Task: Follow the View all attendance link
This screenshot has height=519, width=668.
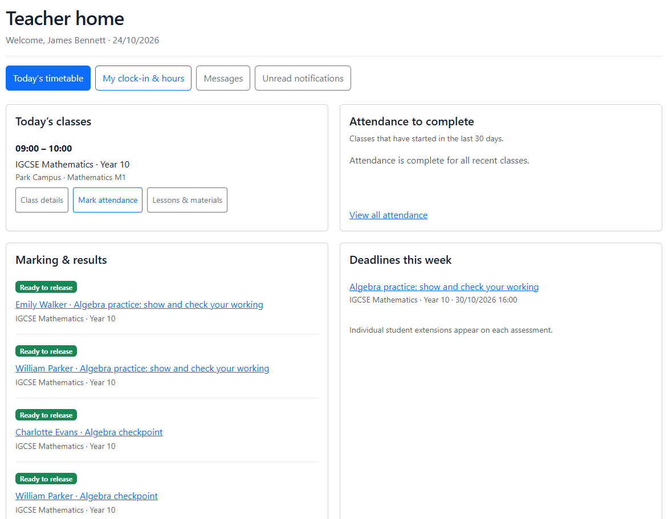Action: (x=389, y=215)
